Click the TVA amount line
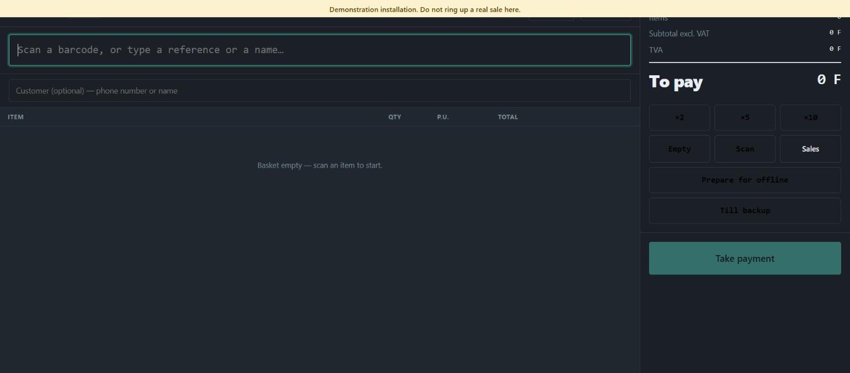Screen dimensions: 850x373 pyautogui.click(x=745, y=49)
